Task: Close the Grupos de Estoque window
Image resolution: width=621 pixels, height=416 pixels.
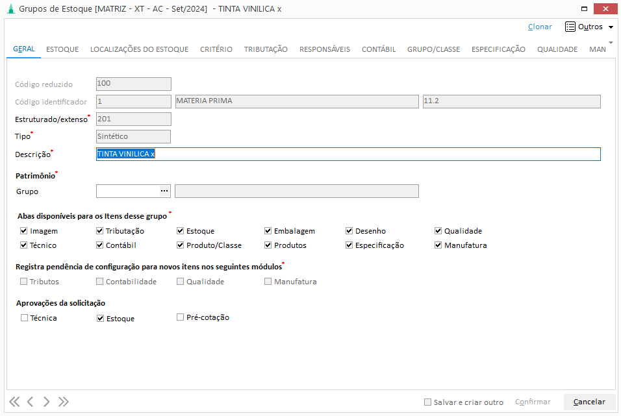Action: coord(605,8)
